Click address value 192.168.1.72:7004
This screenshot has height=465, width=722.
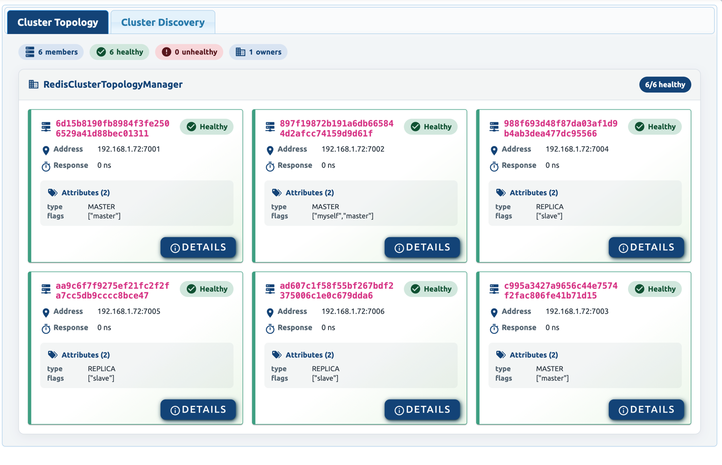(577, 150)
